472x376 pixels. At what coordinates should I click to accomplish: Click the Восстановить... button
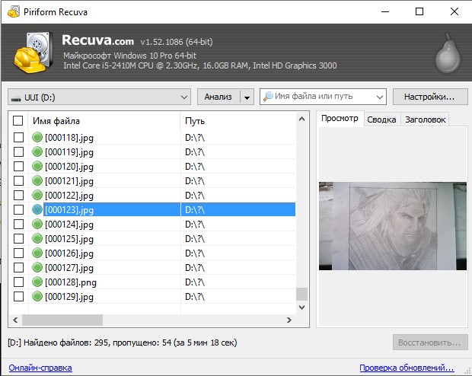pyautogui.click(x=430, y=343)
